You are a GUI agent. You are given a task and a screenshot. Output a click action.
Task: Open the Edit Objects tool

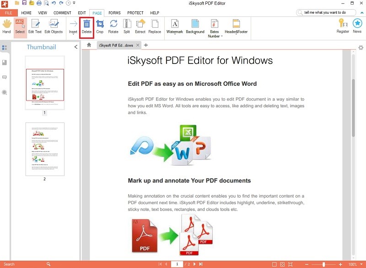(x=54, y=26)
